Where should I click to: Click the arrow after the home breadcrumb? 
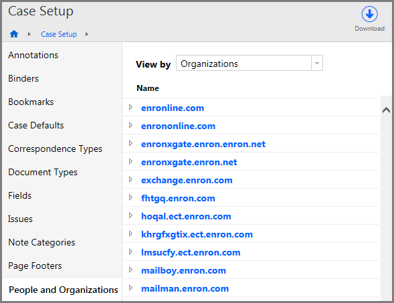tap(29, 34)
